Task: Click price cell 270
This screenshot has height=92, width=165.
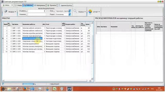Action: [88, 36]
